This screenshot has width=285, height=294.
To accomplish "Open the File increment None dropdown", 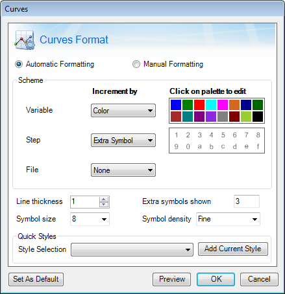I will (x=123, y=170).
